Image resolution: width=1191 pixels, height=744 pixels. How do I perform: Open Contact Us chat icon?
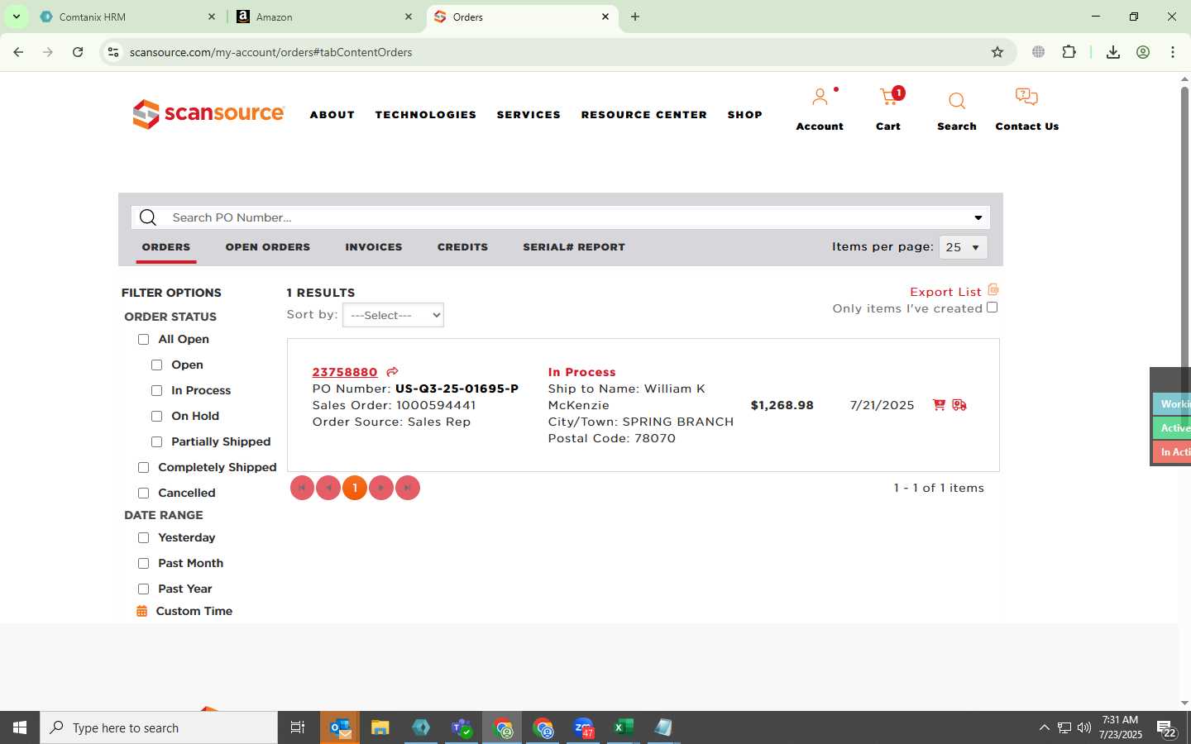pyautogui.click(x=1026, y=98)
